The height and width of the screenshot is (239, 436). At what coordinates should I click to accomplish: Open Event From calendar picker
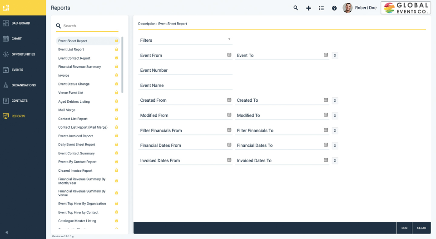[x=229, y=55]
